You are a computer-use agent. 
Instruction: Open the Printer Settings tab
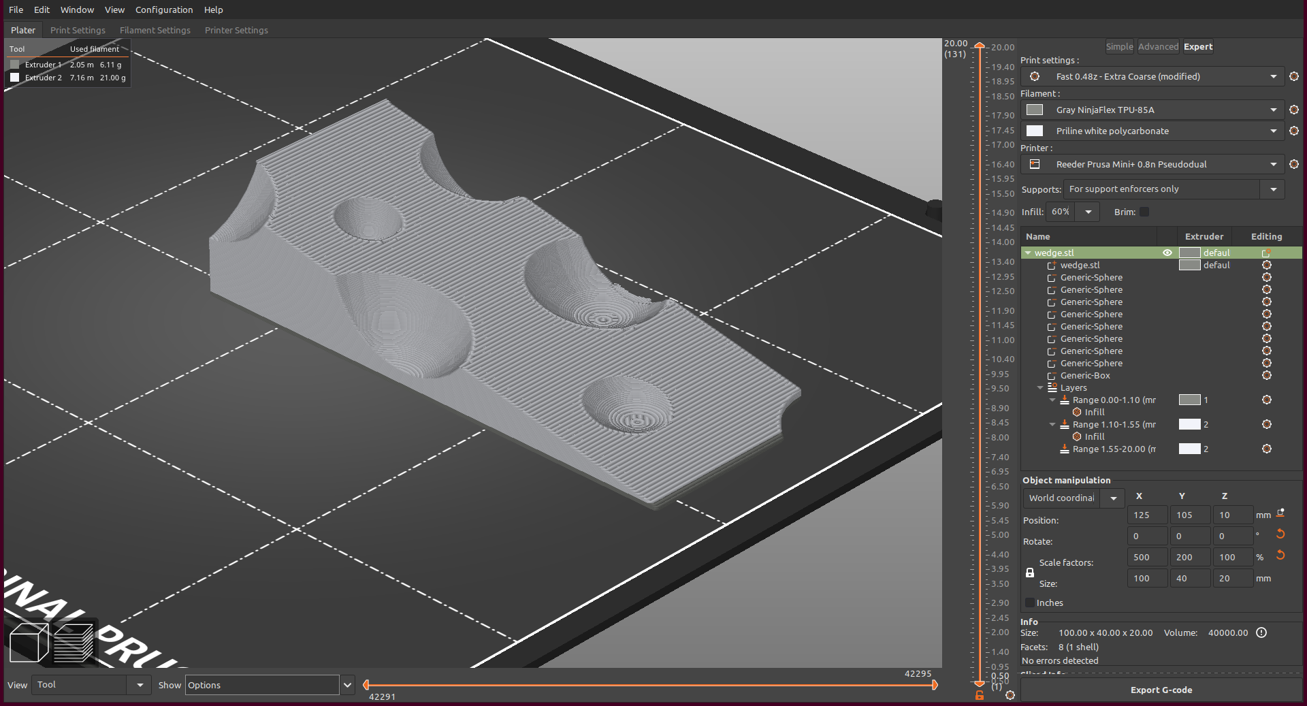(236, 30)
